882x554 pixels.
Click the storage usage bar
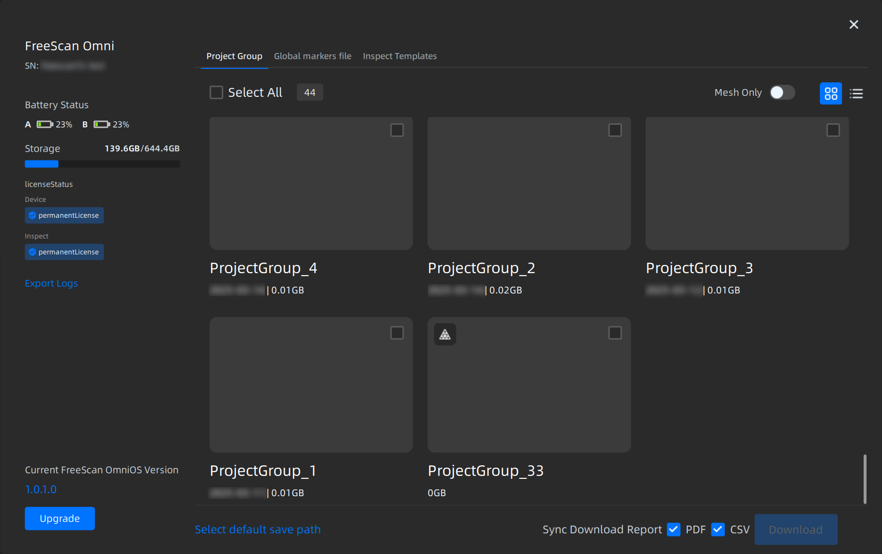pos(102,164)
